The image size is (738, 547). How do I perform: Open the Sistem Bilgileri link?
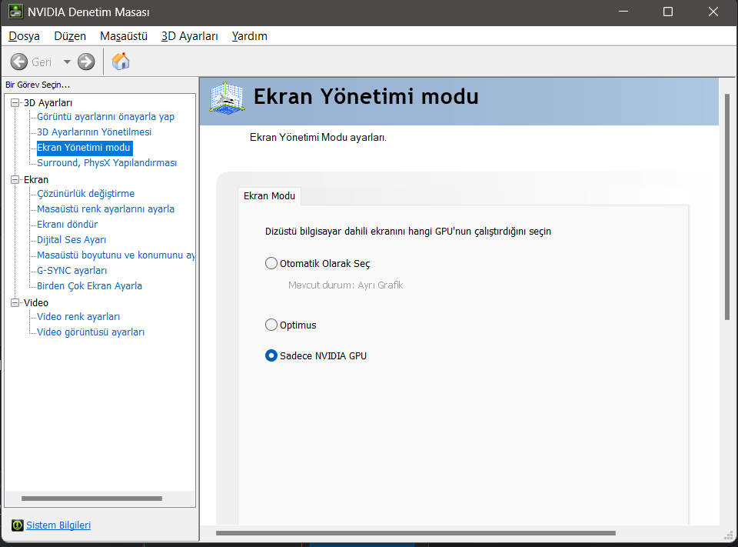[x=58, y=525]
